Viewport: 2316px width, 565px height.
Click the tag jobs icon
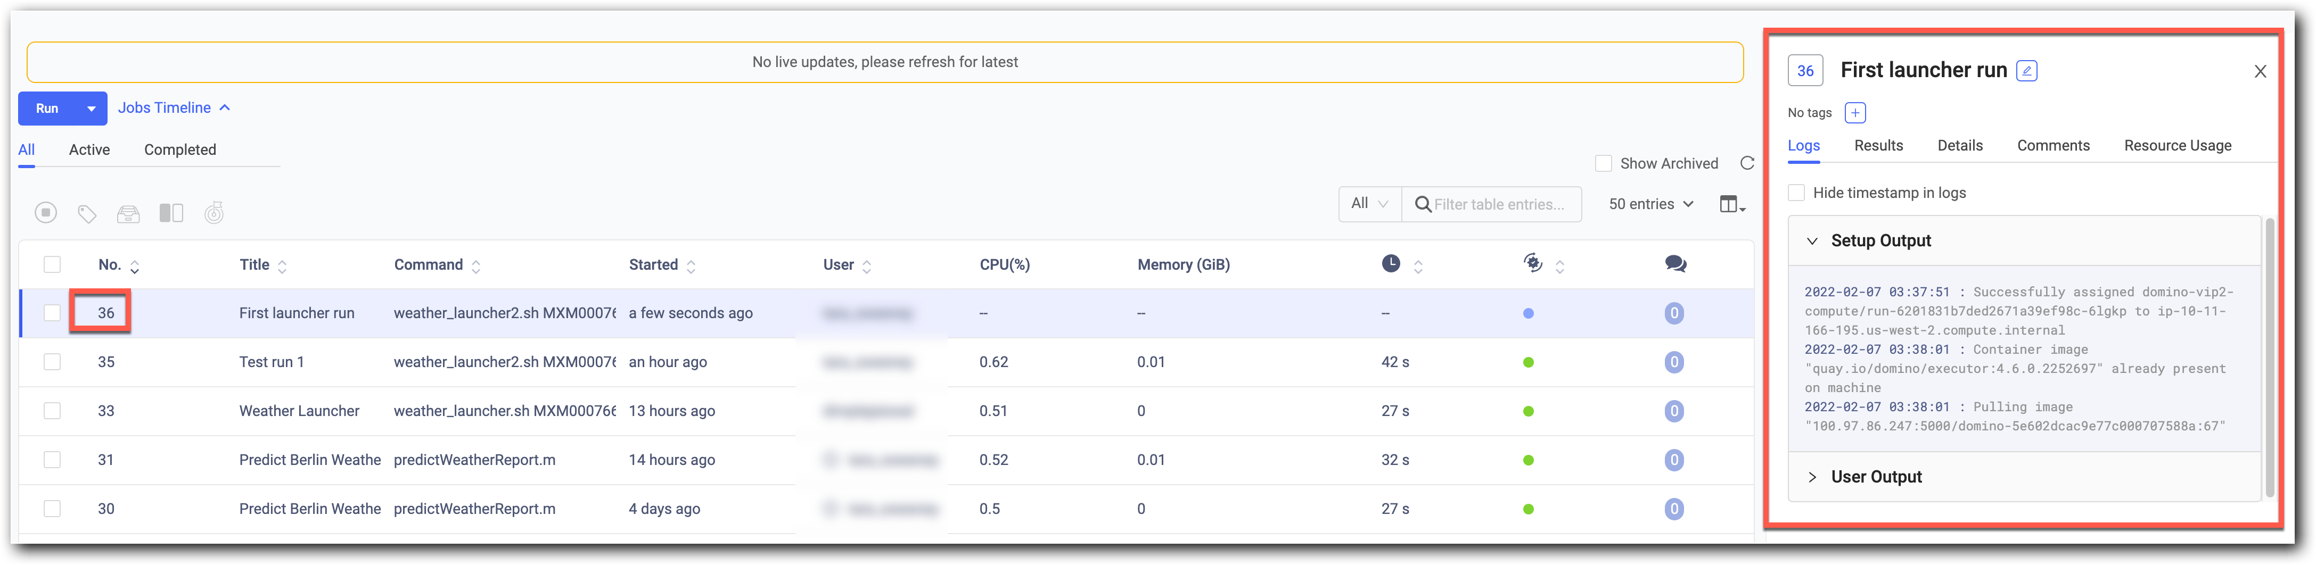point(87,214)
